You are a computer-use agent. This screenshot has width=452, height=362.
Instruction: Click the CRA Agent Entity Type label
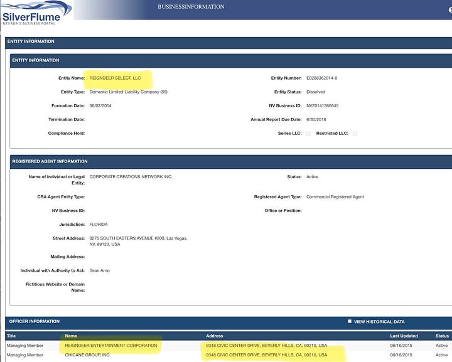pos(61,197)
